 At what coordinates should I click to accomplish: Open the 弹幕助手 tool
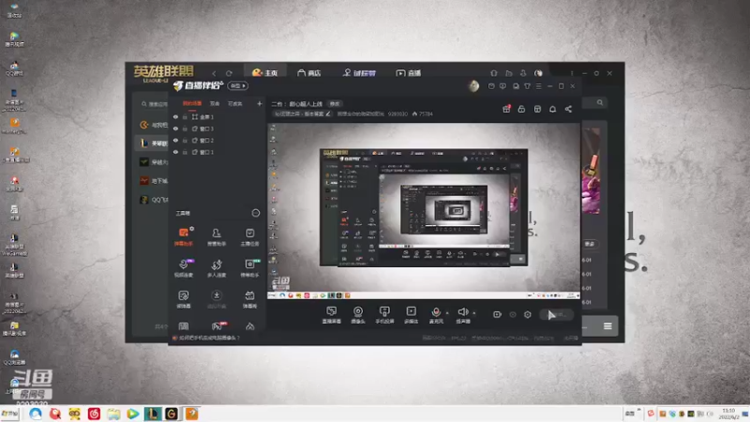point(183,236)
